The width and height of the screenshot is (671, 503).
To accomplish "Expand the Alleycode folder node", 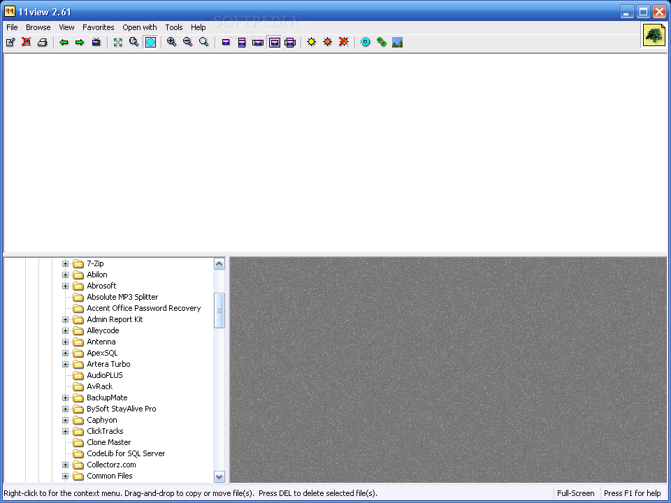I will (65, 330).
